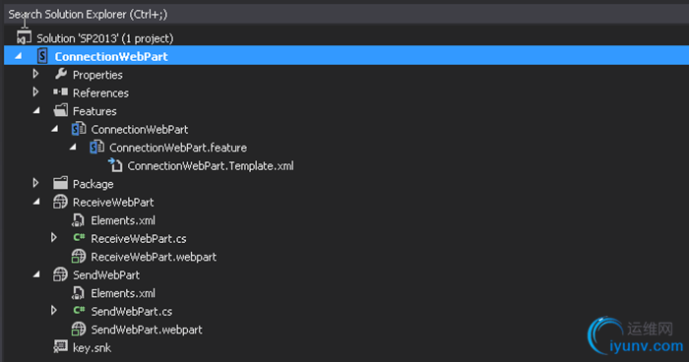
Task: Click the SendWebPart.webpart file icon
Action: click(78, 330)
